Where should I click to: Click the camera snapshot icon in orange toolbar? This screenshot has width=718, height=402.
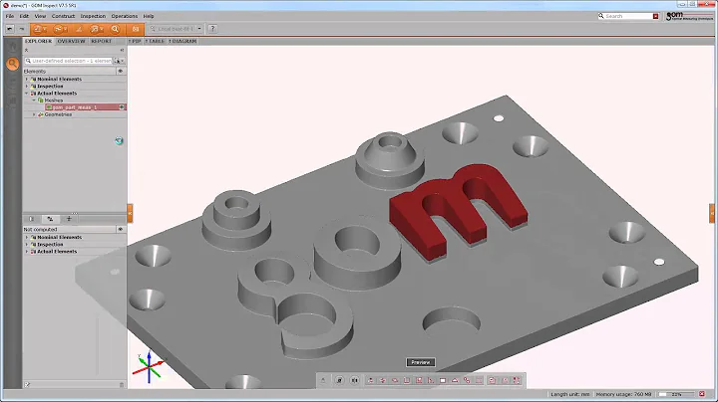(136, 29)
